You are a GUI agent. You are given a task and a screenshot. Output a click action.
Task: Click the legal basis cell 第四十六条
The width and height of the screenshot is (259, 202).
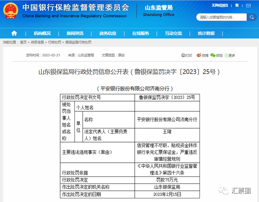click(x=167, y=170)
